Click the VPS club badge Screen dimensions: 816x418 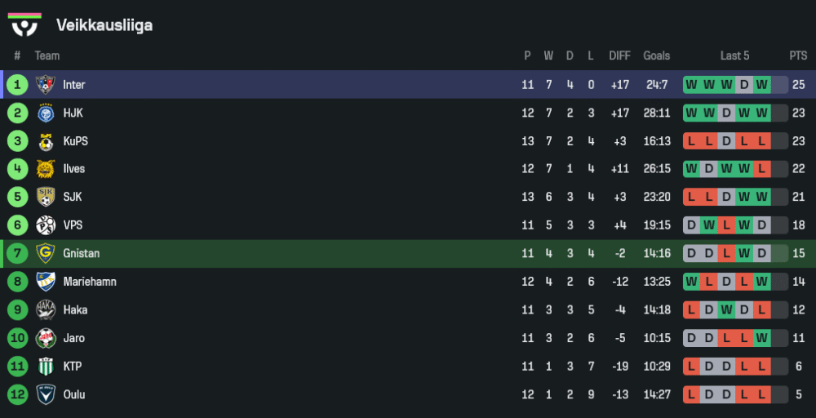tap(45, 225)
